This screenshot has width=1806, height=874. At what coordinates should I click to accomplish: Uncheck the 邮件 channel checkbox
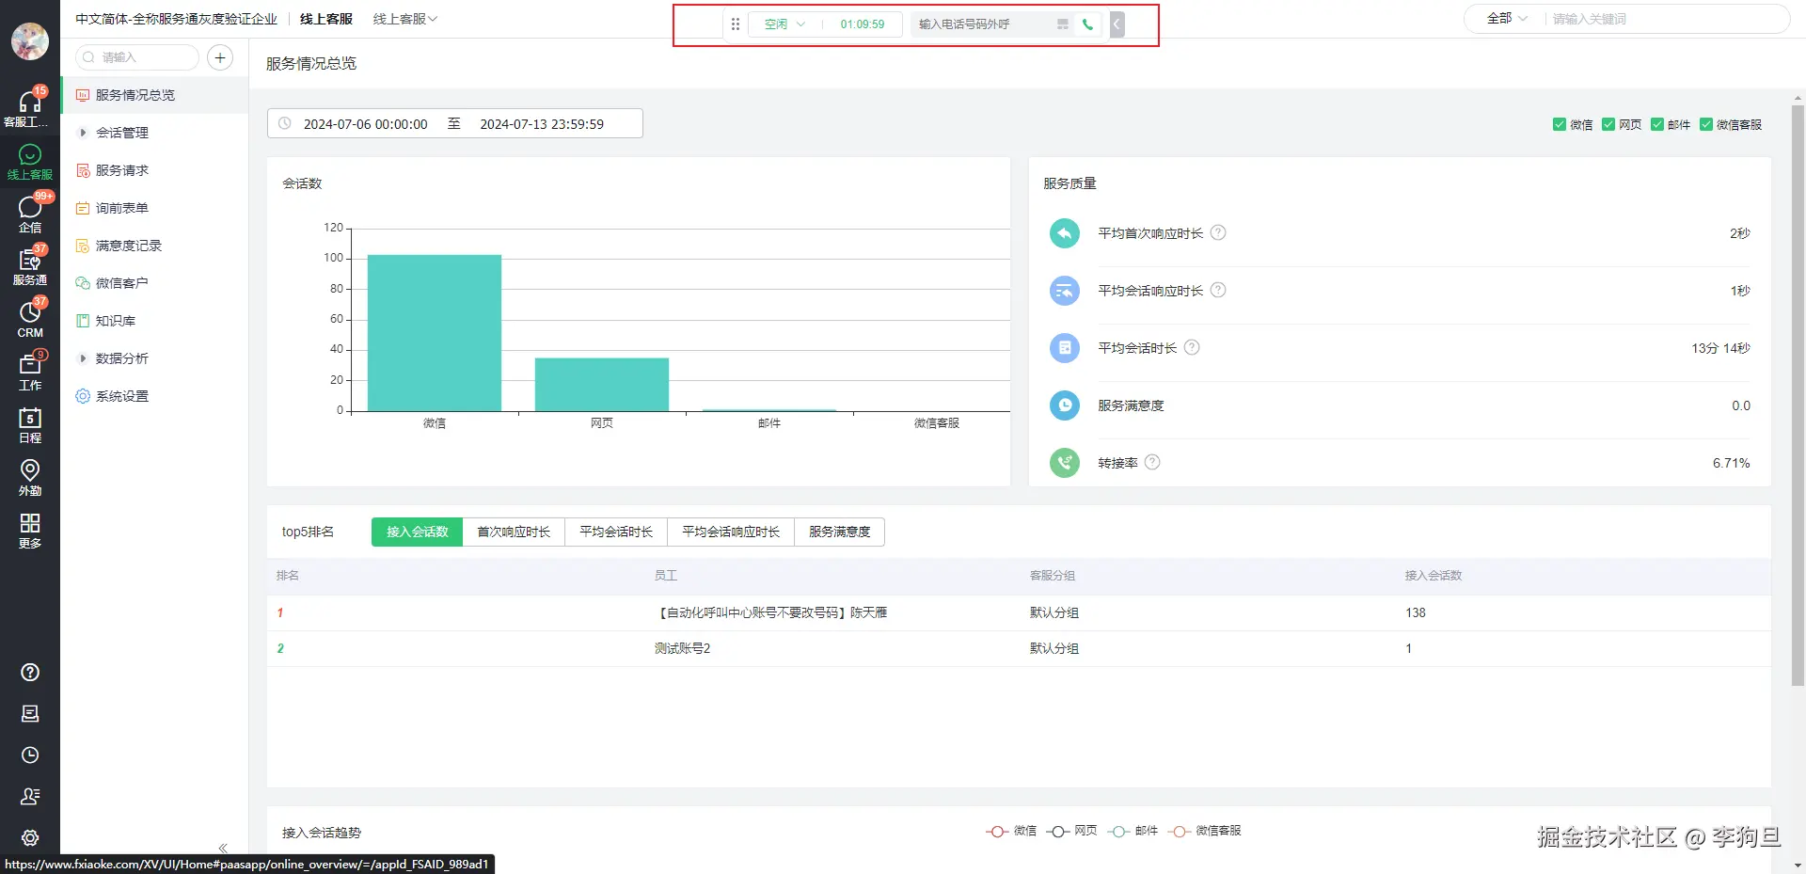1657,124
